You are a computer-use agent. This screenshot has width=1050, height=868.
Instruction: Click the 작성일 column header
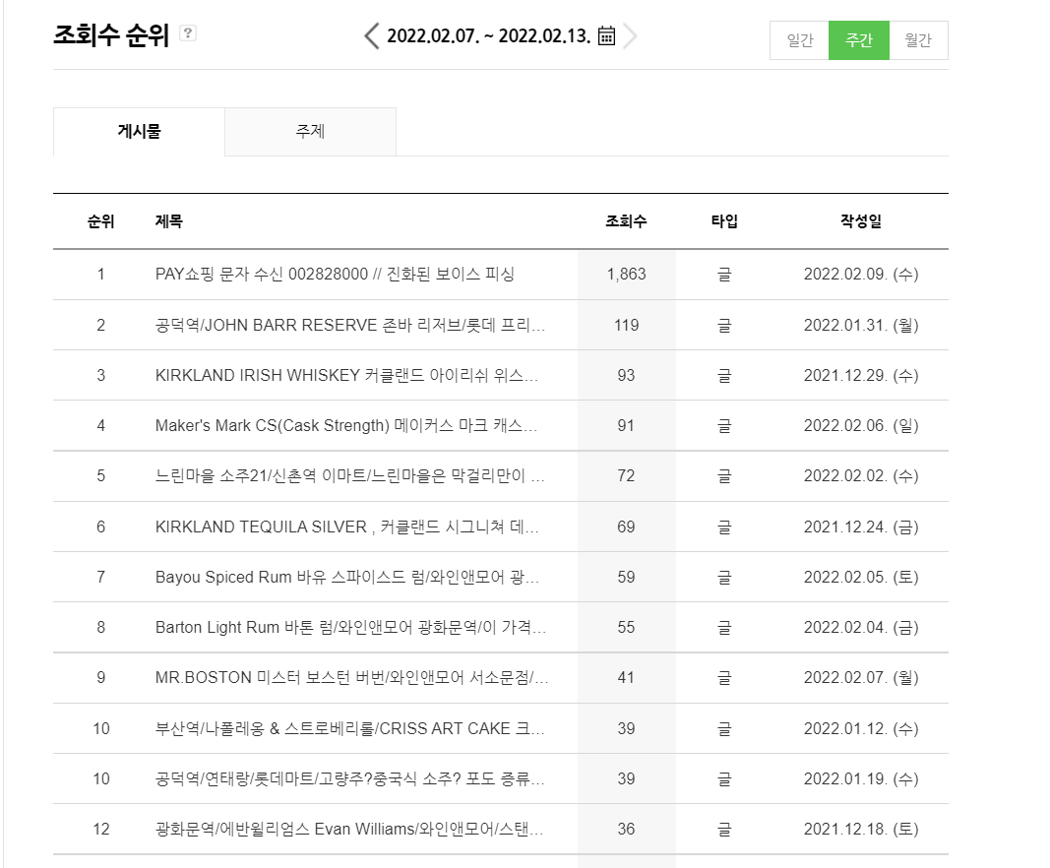click(861, 221)
